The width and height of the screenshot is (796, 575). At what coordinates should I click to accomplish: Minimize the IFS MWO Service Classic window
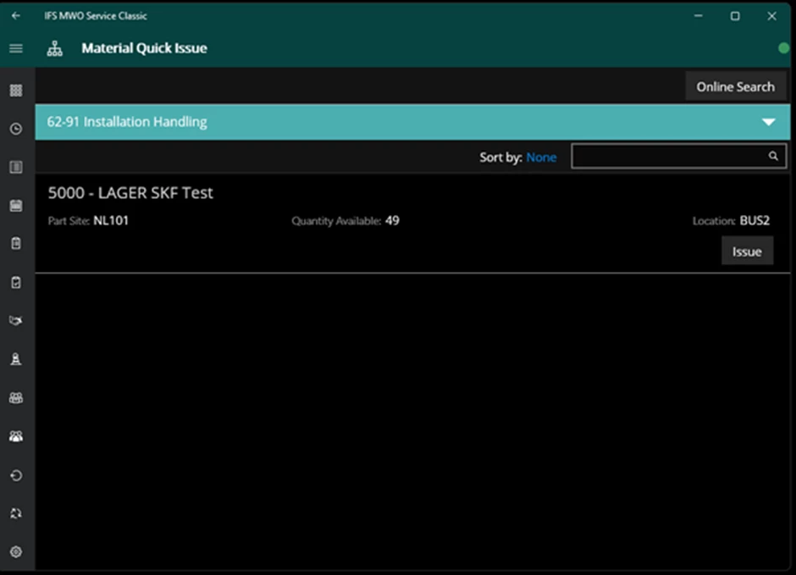(x=699, y=16)
